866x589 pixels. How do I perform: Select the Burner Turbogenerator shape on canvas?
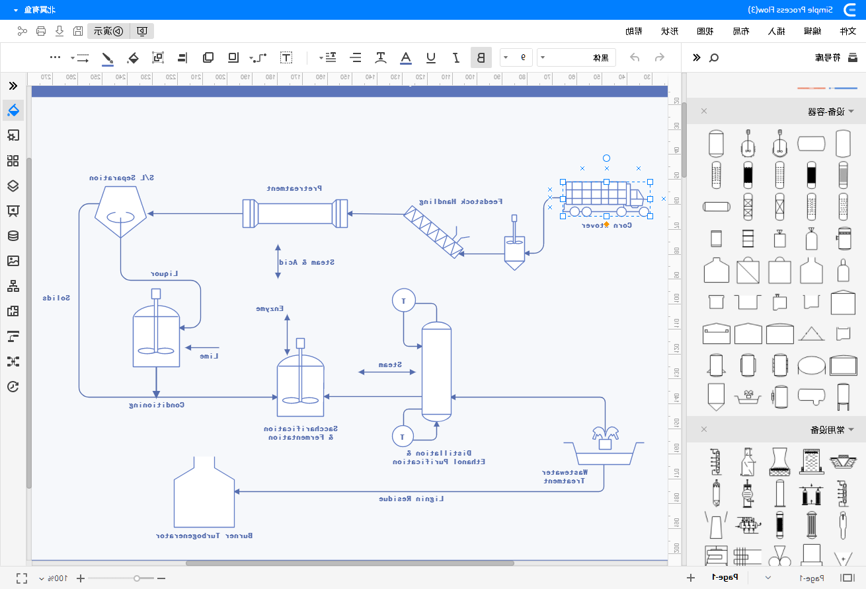pyautogui.click(x=204, y=492)
